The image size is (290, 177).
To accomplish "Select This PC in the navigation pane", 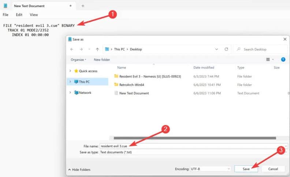I will click(84, 82).
